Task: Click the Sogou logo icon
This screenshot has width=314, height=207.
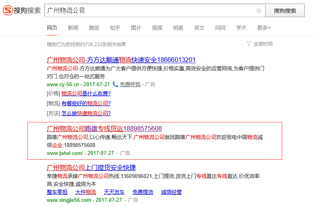Action: (8, 10)
